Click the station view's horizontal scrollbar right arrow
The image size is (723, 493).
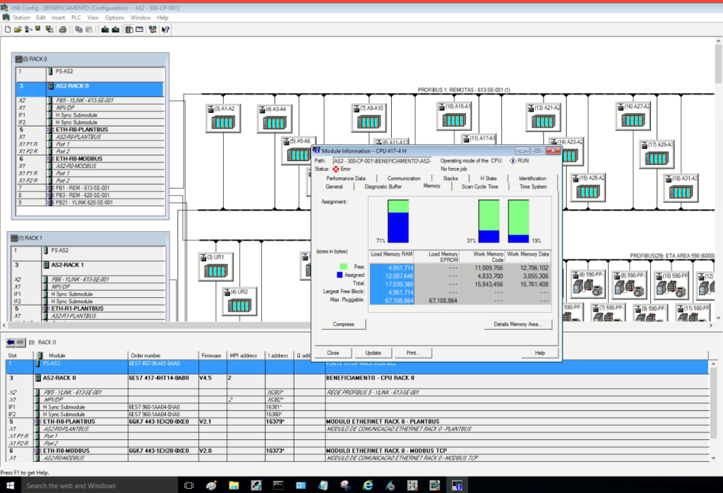point(710,326)
